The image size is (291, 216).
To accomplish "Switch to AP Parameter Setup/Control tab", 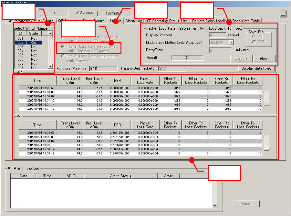I will pyautogui.click(x=31, y=21).
